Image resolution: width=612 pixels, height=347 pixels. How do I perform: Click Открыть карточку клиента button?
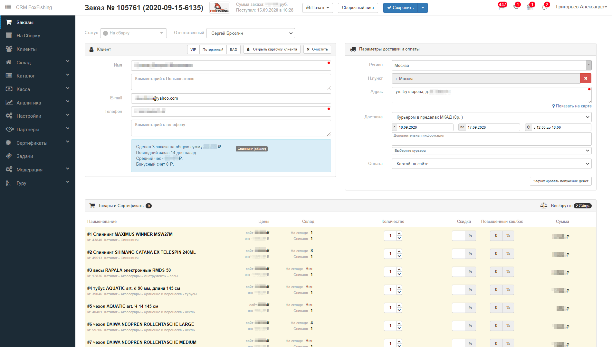coord(272,50)
